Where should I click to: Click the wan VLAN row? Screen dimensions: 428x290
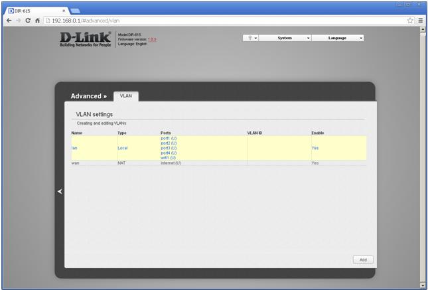[x=76, y=163]
